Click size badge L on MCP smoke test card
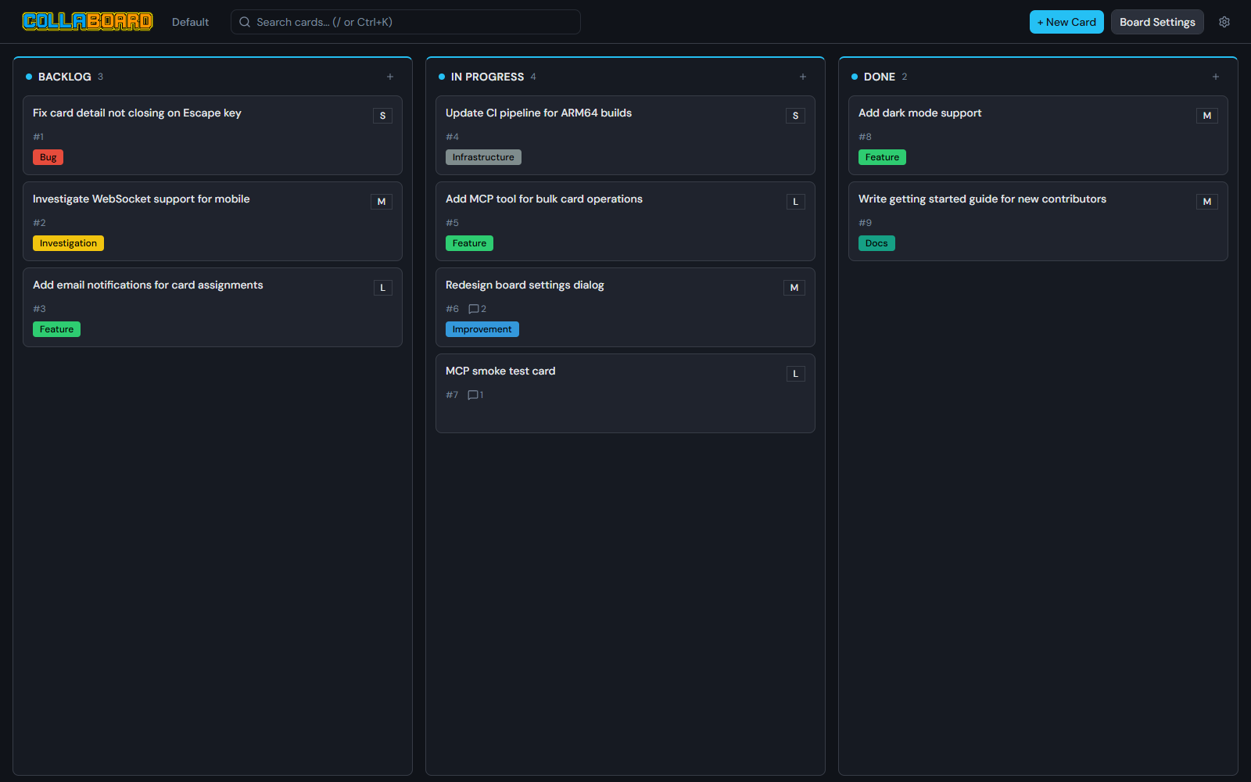This screenshot has width=1251, height=782. point(795,374)
